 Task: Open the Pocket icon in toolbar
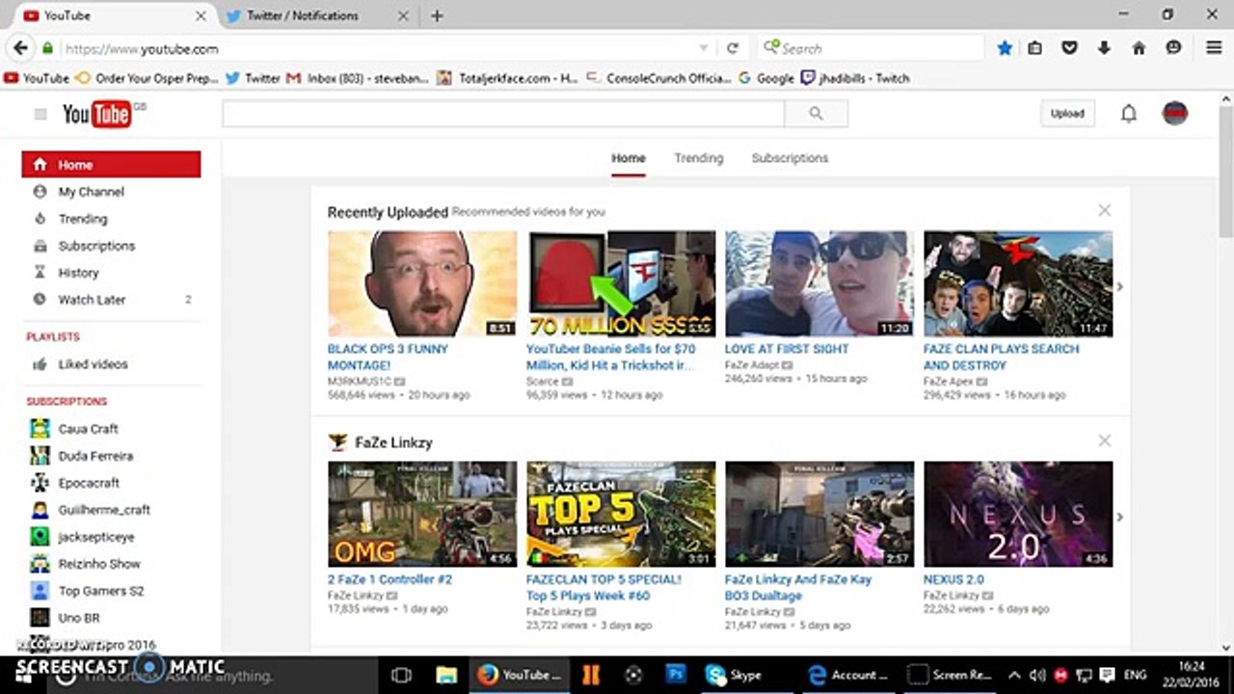tap(1069, 48)
